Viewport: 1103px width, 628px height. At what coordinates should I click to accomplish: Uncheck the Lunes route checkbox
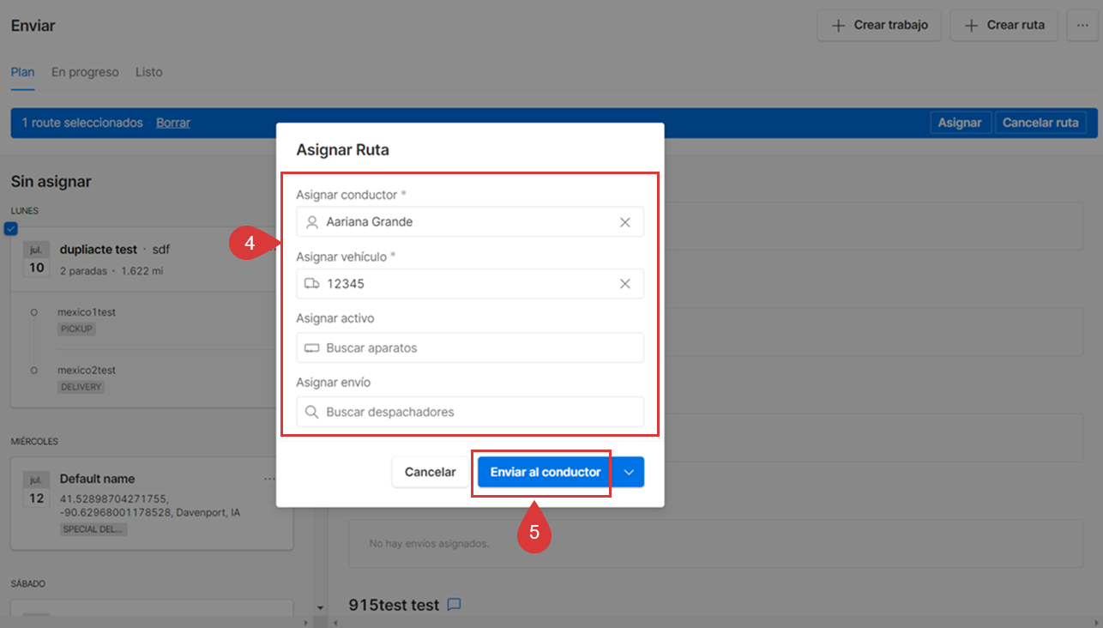tap(10, 228)
